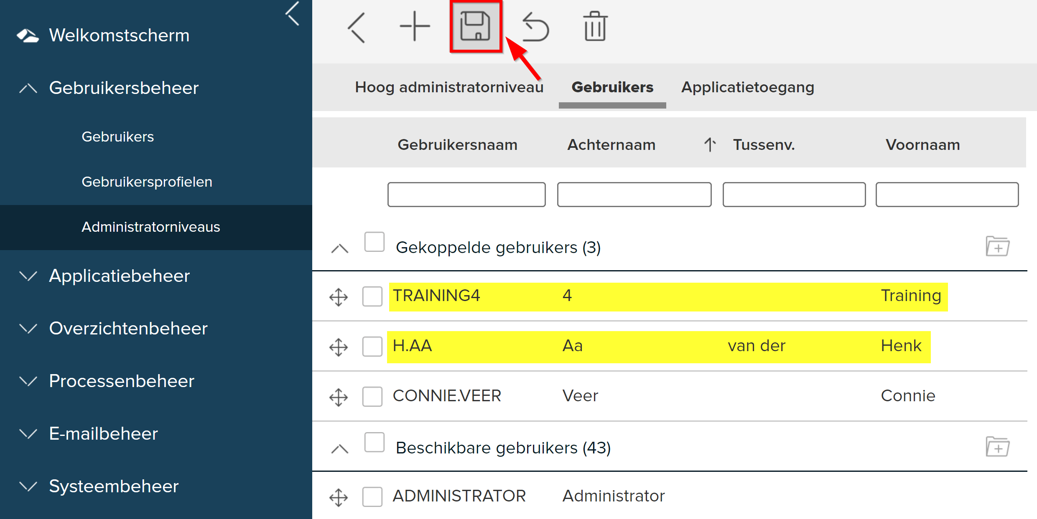Add a new item with plus icon
Screen dimensions: 1037x519
click(415, 26)
